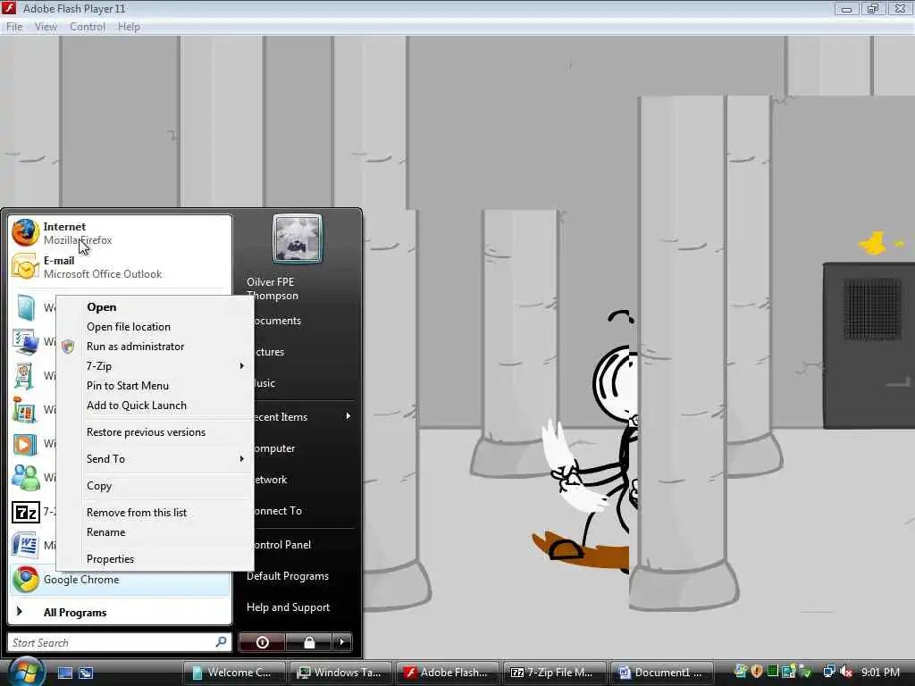Expand the Recent Items submenu arrow
This screenshot has height=686, width=915.
348,416
